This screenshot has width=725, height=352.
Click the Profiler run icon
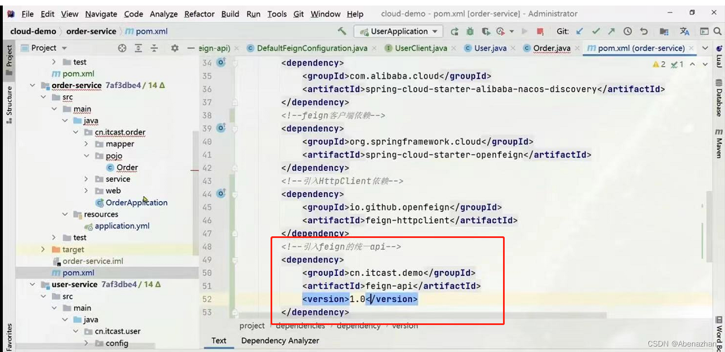(501, 31)
